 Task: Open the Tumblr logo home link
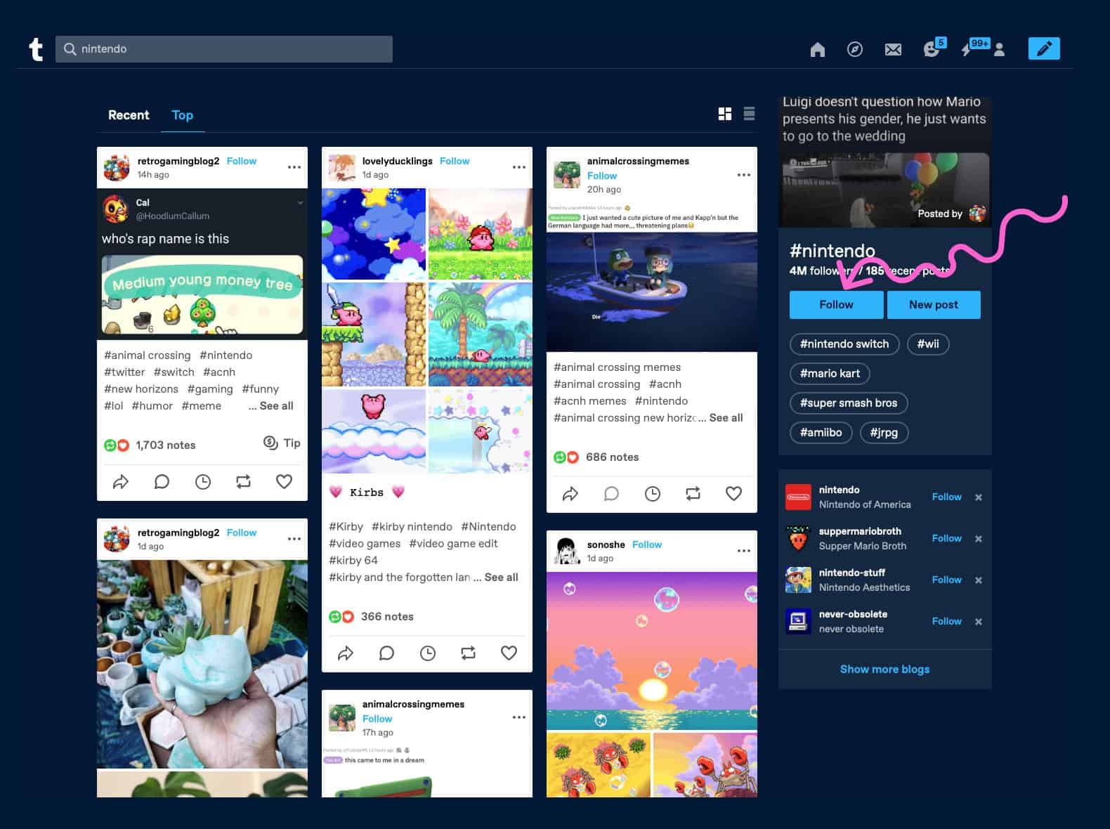tap(36, 49)
